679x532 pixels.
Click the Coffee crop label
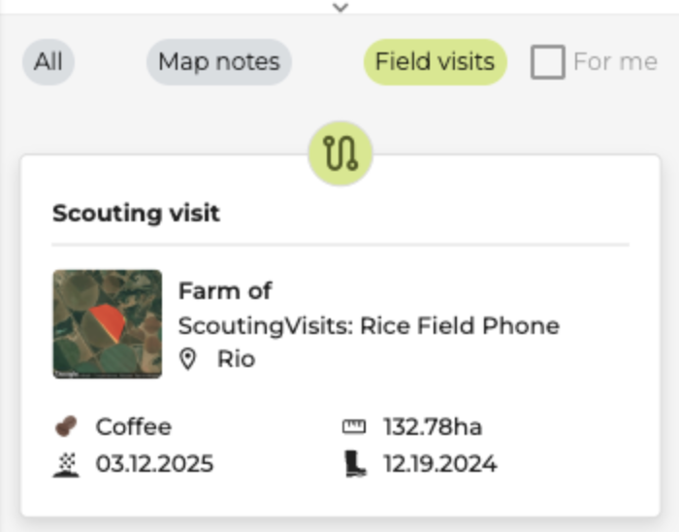[134, 427]
